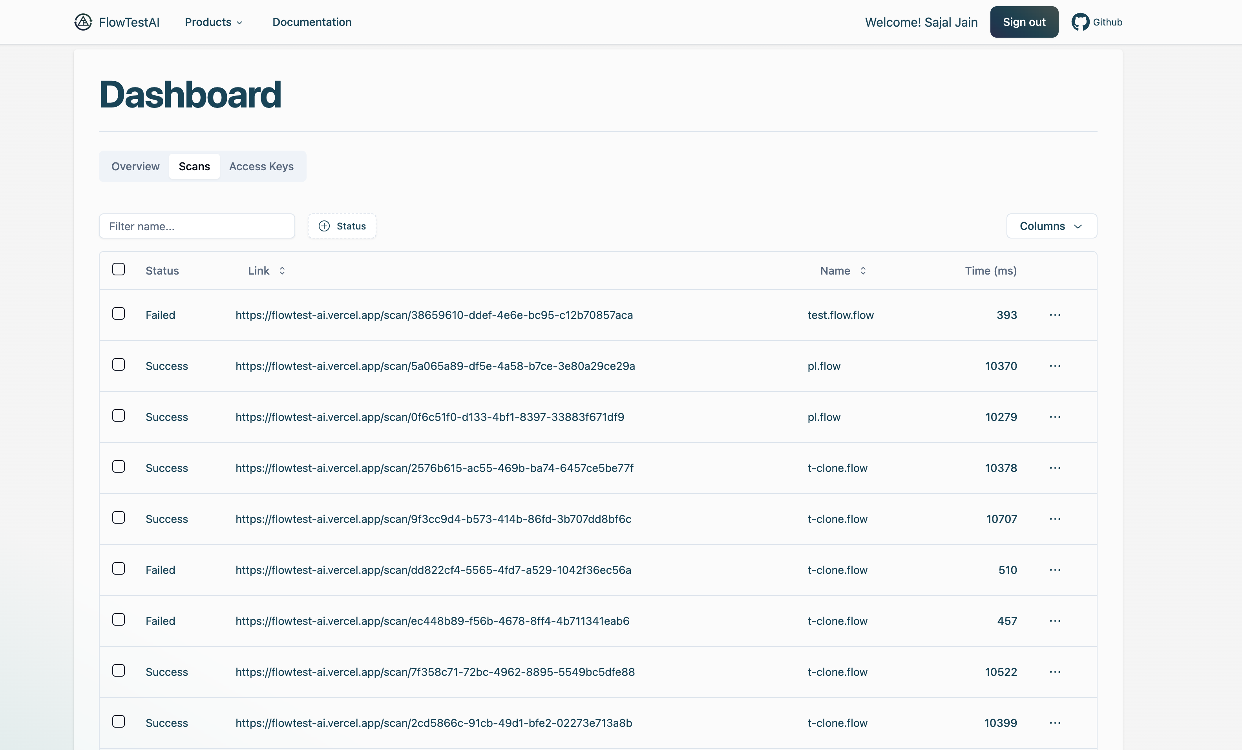Tick checkbox for the 457 ms failed scan
Image resolution: width=1242 pixels, height=750 pixels.
click(119, 619)
